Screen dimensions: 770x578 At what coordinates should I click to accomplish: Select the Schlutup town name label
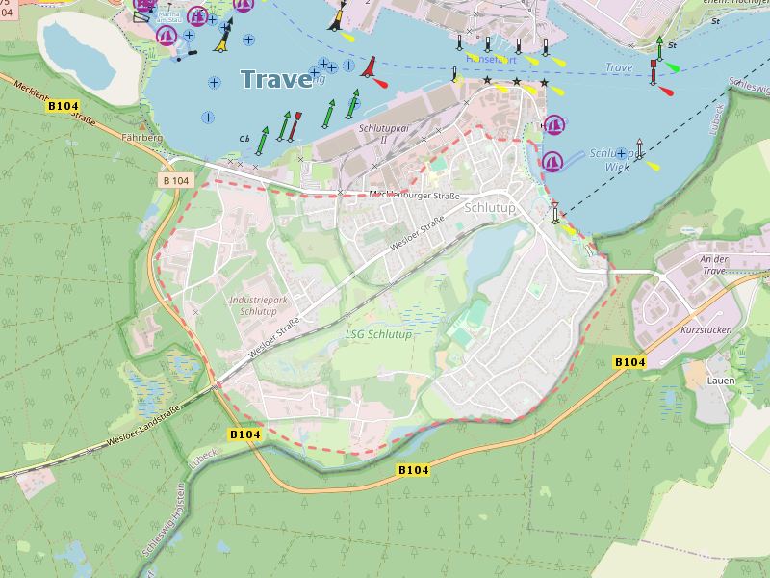tap(489, 208)
